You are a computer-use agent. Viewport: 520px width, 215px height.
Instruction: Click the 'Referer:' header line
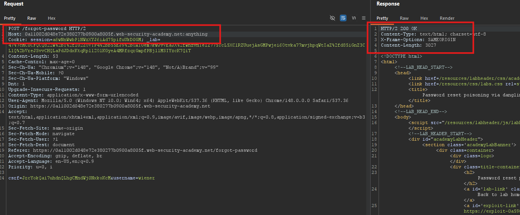tap(133, 151)
